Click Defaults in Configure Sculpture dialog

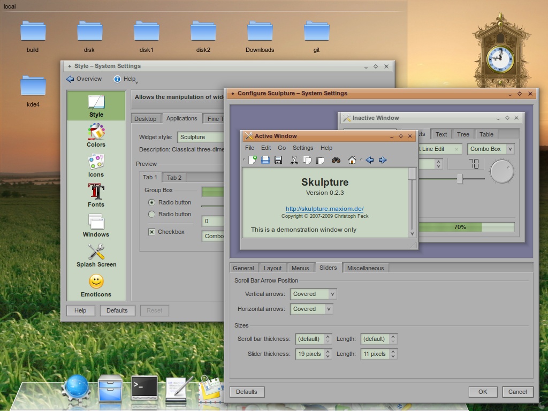click(247, 392)
